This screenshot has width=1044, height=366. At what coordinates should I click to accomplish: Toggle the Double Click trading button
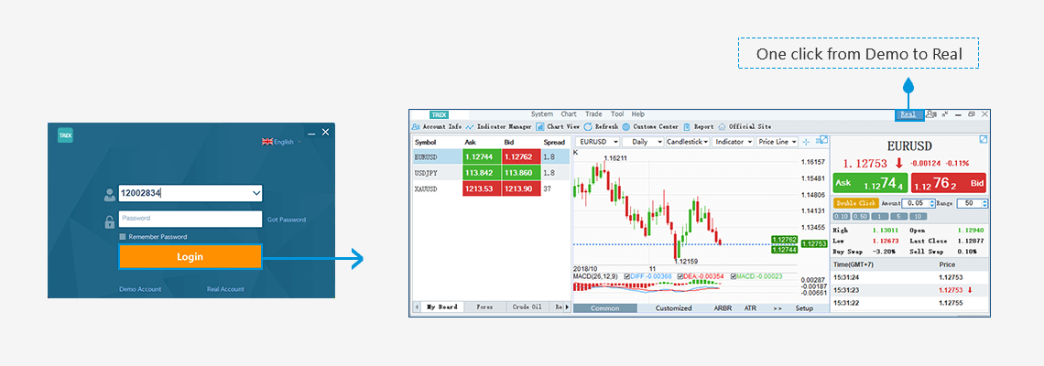tap(856, 203)
